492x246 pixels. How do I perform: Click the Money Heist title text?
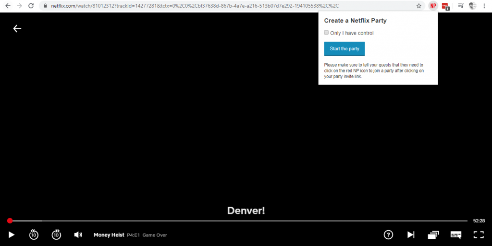coord(109,235)
